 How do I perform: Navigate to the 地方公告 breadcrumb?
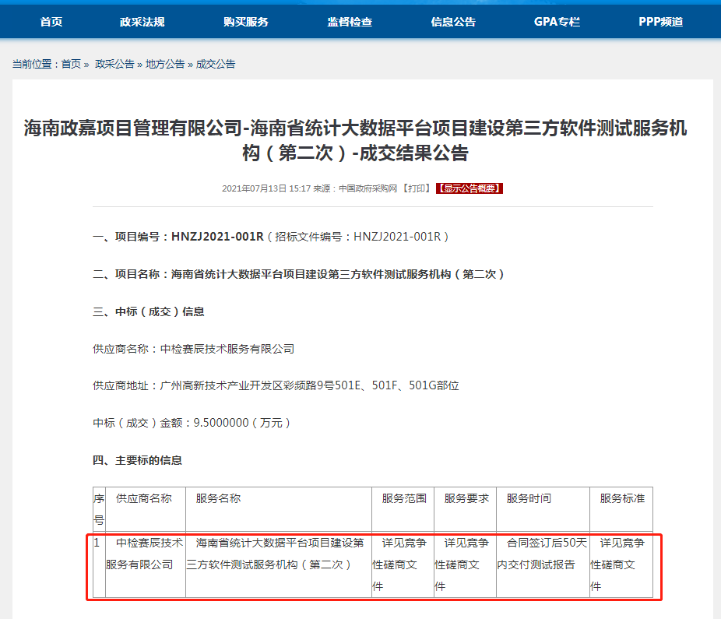click(x=165, y=64)
